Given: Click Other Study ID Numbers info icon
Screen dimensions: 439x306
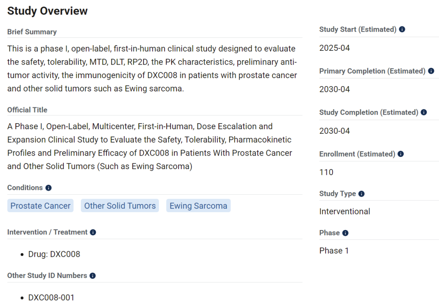Looking at the screenshot, I should coord(93,276).
